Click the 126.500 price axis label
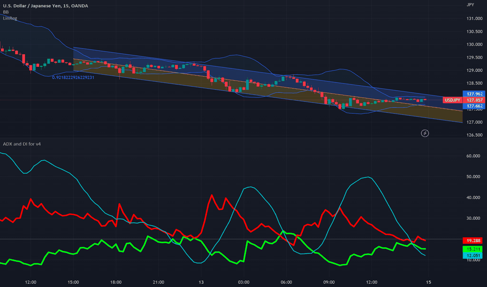Image resolution: width=487 pixels, height=287 pixels. (x=474, y=135)
